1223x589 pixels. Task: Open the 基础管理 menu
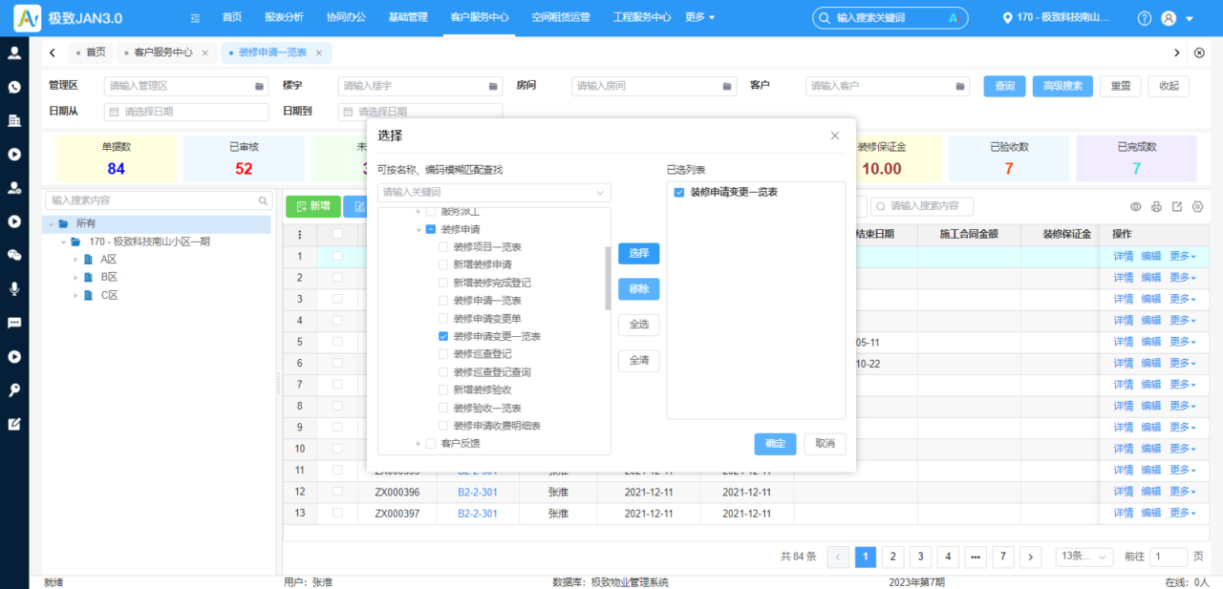pyautogui.click(x=408, y=17)
